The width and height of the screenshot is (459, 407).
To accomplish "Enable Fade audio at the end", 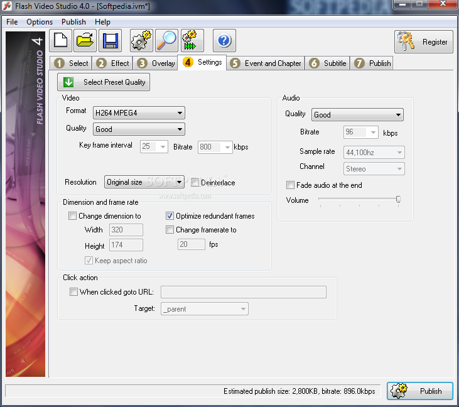I will (x=290, y=185).
